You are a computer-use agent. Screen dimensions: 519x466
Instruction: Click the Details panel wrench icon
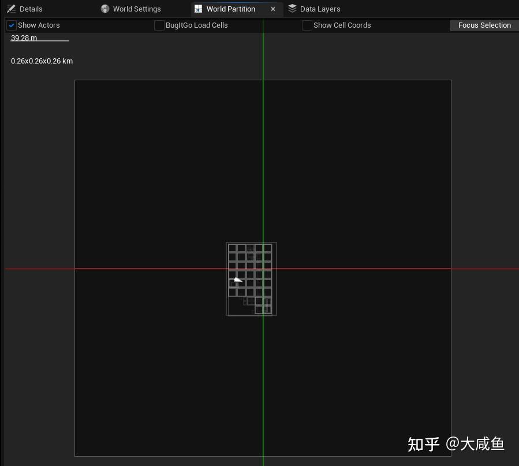(x=10, y=9)
